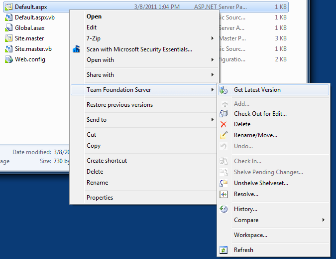
Task: Click the 2 KB size cell
Action: 281,59
